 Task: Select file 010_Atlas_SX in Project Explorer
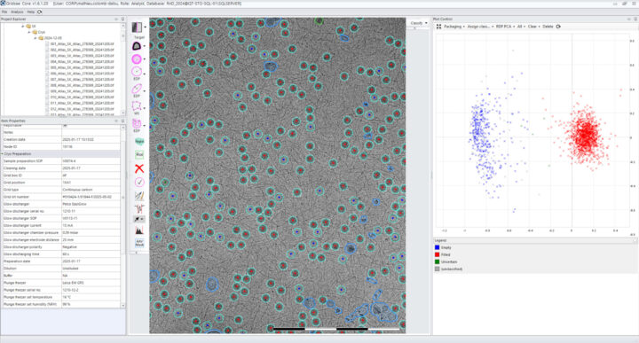(x=82, y=97)
